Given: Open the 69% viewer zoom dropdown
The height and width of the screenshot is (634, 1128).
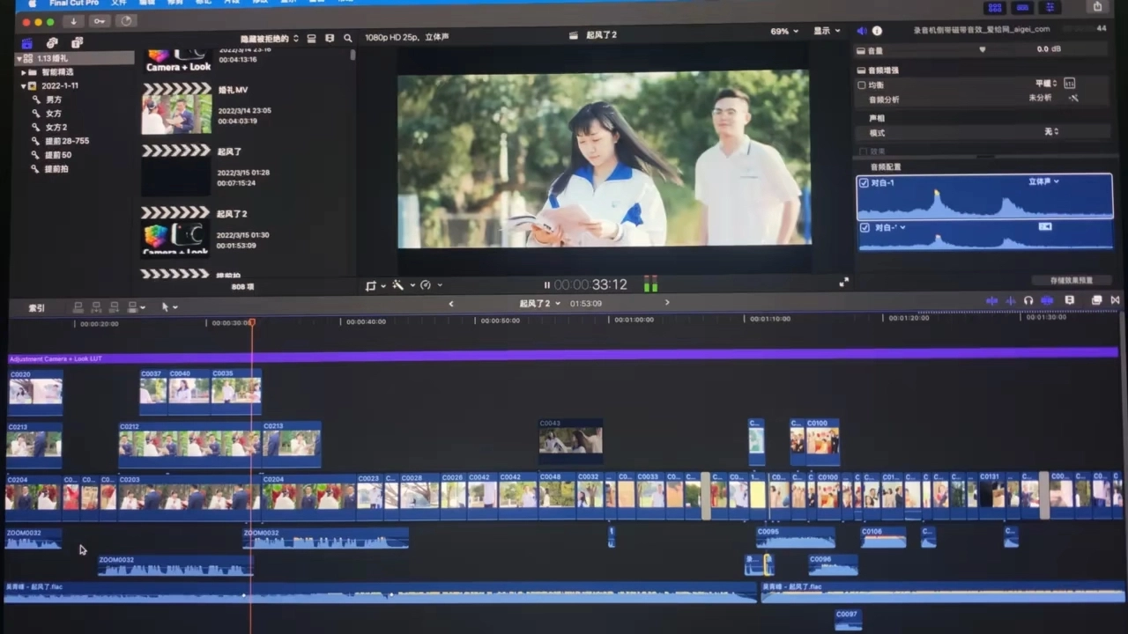Looking at the screenshot, I should tap(783, 32).
